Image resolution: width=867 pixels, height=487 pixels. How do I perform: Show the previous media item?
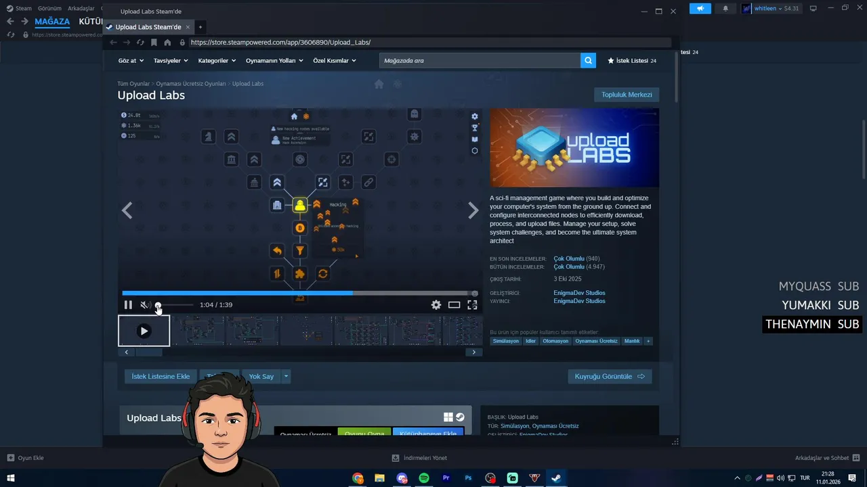[127, 210]
